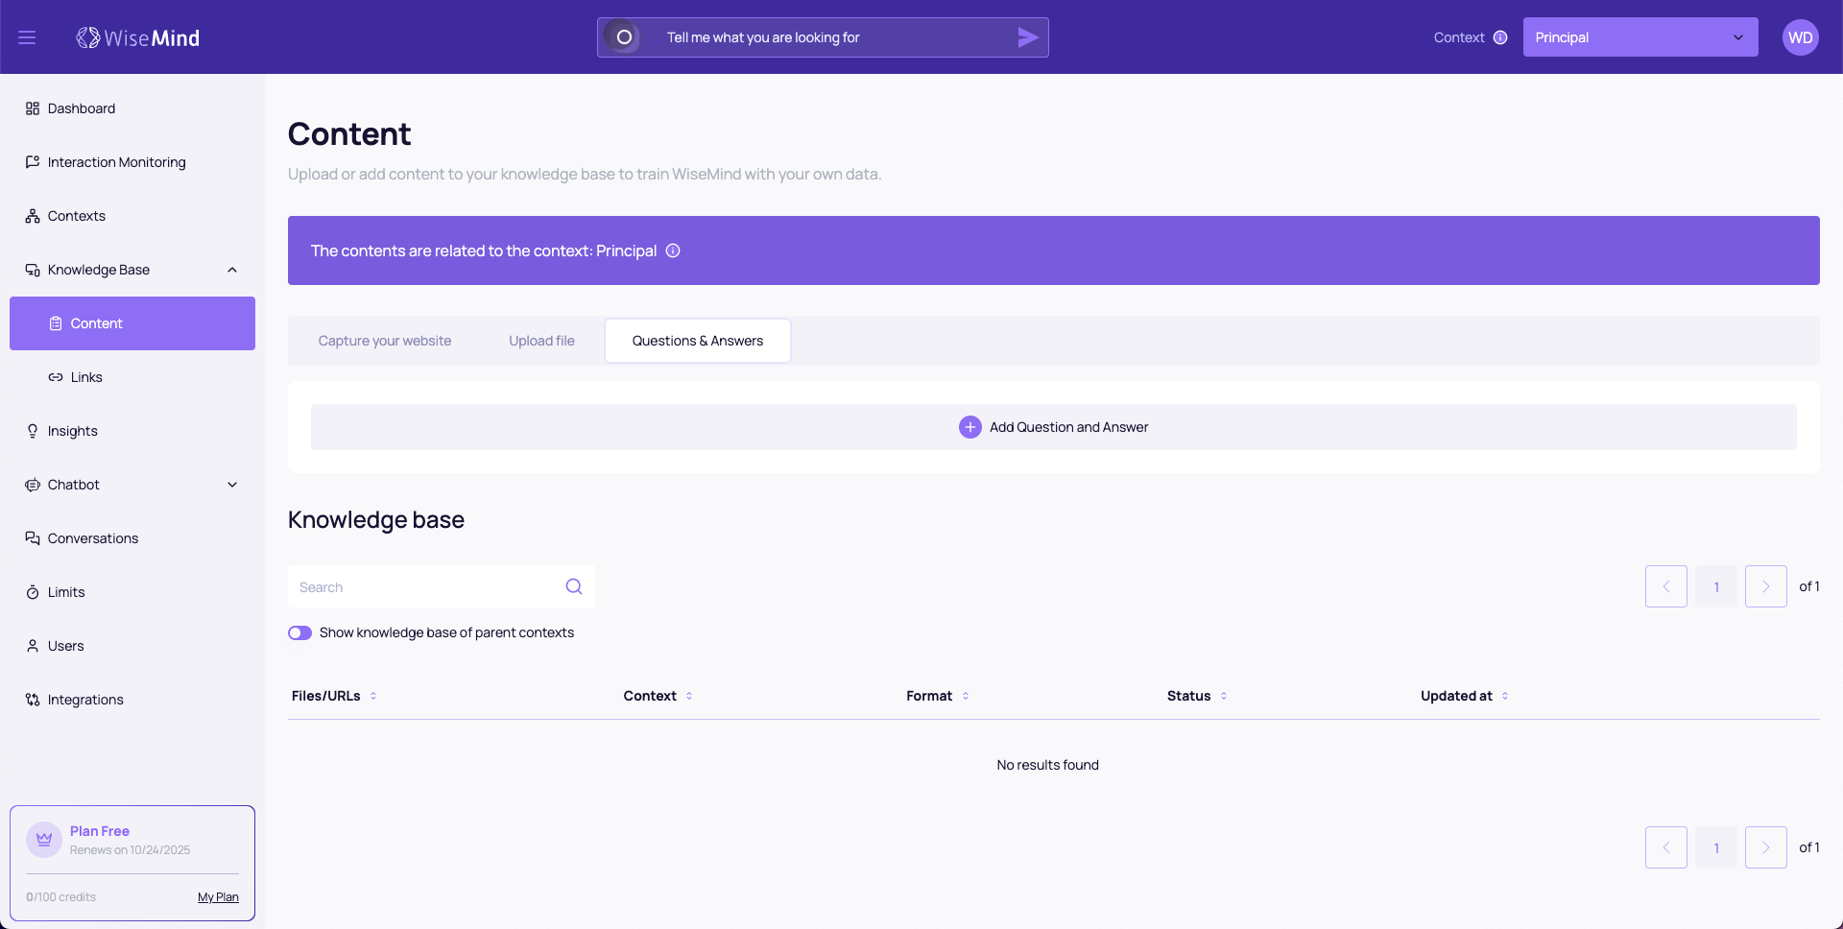Open the WD user avatar
This screenshot has width=1843, height=929.
[1800, 37]
